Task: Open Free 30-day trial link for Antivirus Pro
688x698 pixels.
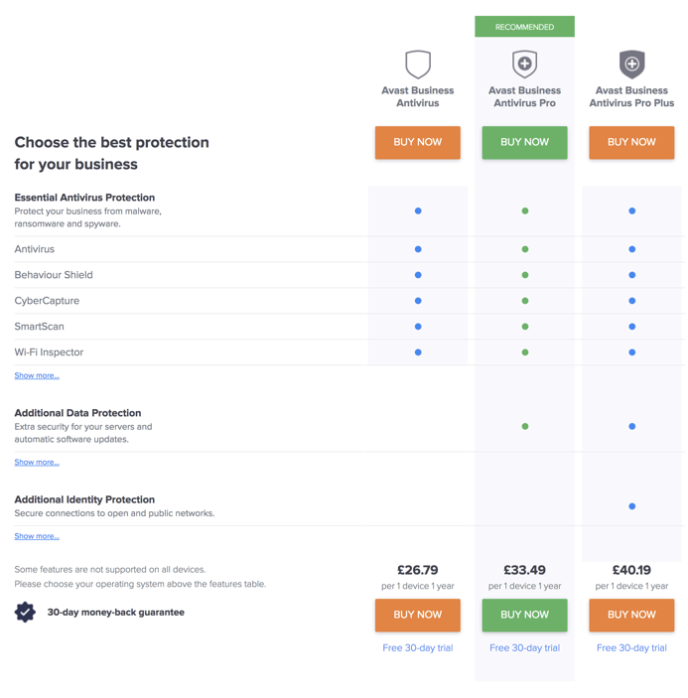Action: coord(524,648)
